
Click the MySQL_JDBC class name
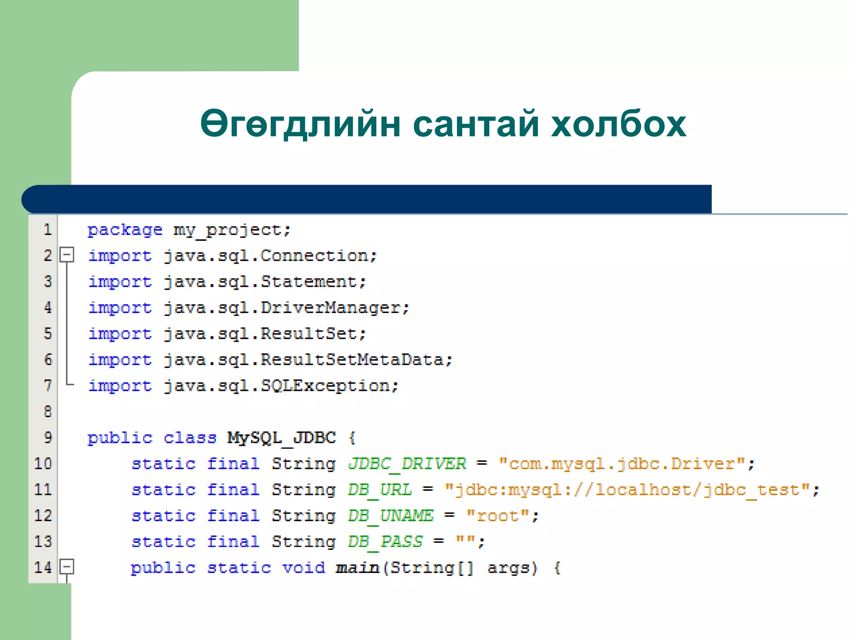(x=281, y=438)
